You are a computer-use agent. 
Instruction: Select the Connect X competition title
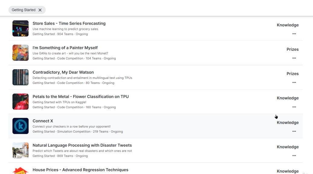pyautogui.click(x=43, y=121)
